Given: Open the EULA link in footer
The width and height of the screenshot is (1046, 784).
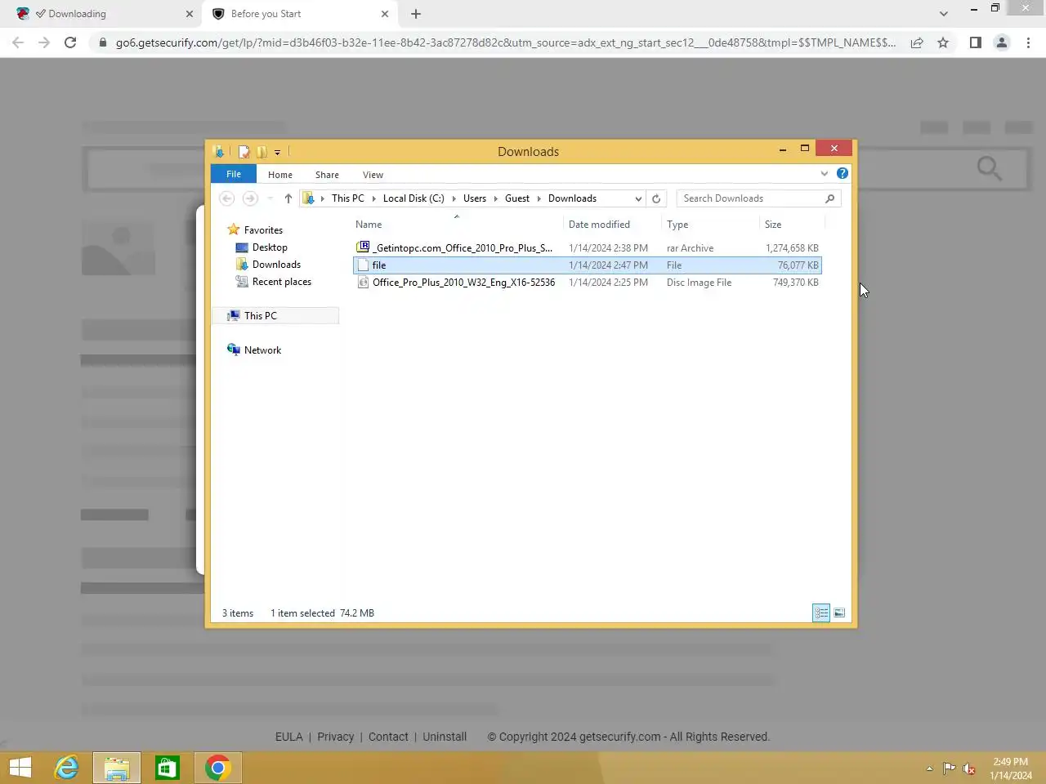Looking at the screenshot, I should [288, 737].
